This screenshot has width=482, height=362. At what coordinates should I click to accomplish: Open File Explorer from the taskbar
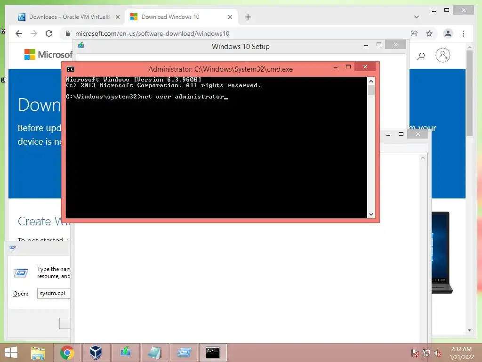(x=38, y=353)
